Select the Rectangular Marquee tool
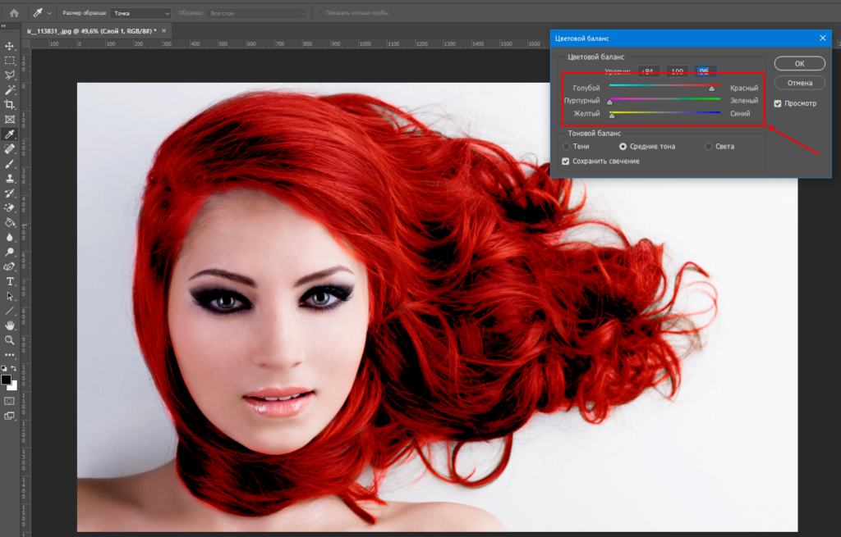The image size is (841, 537). pyautogui.click(x=10, y=61)
